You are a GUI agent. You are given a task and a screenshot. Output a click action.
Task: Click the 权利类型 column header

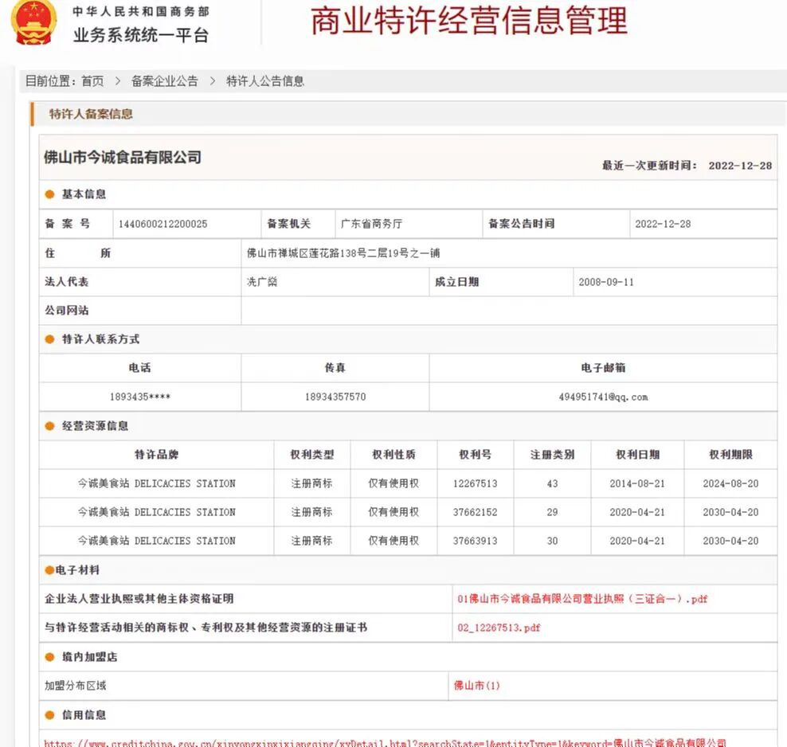click(x=312, y=455)
